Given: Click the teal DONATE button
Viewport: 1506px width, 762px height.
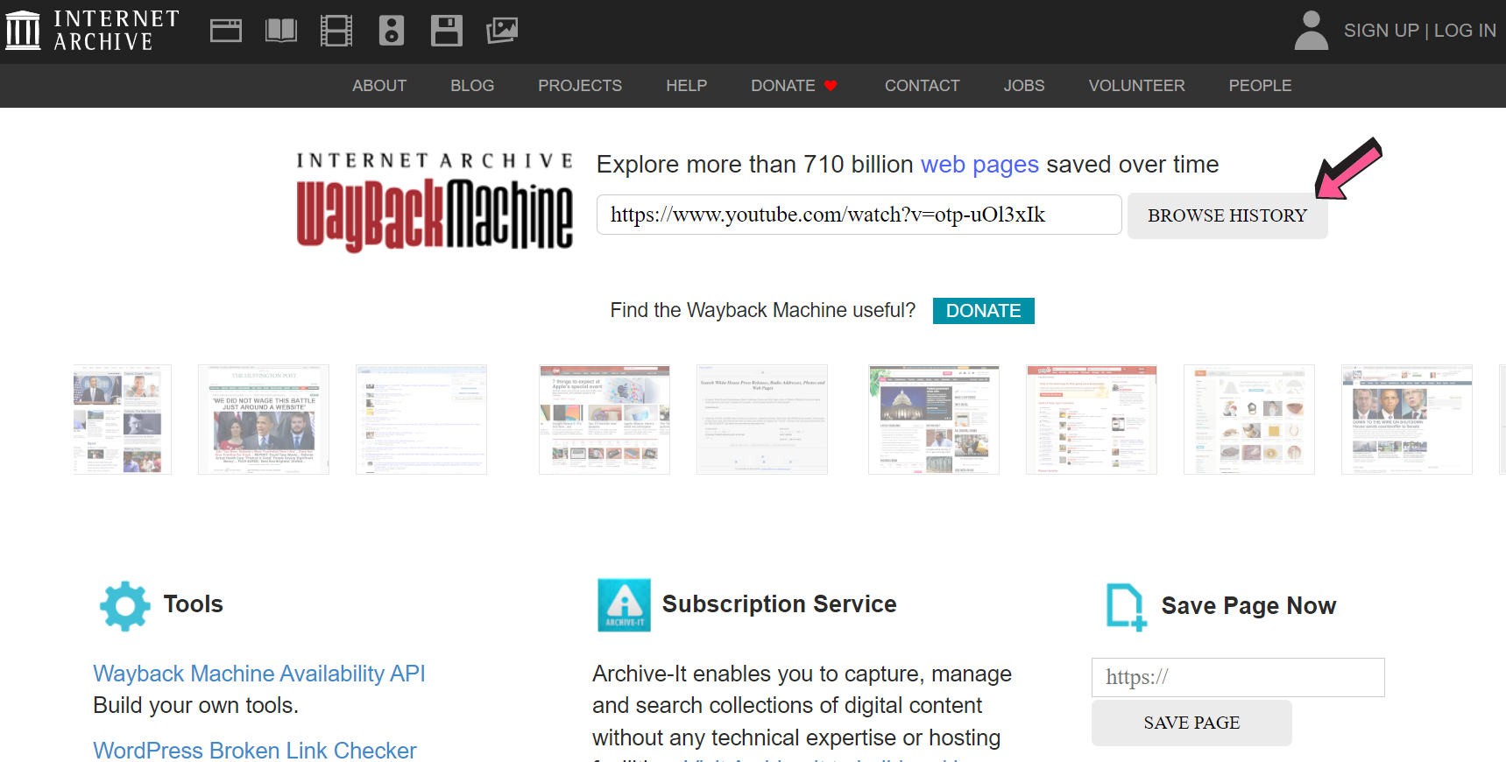Looking at the screenshot, I should tap(983, 311).
